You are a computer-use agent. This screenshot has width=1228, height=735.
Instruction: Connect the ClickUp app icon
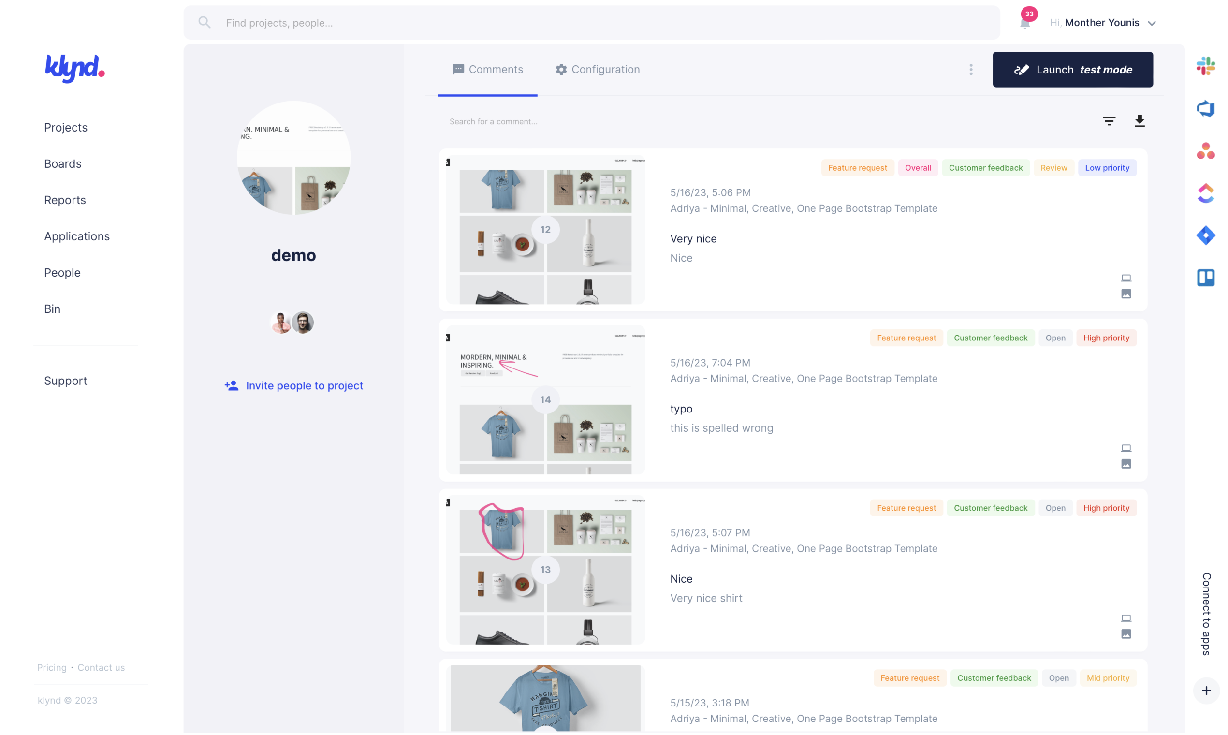click(1206, 193)
